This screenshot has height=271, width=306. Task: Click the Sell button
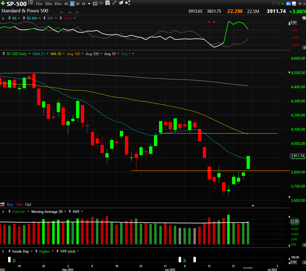(19, 204)
